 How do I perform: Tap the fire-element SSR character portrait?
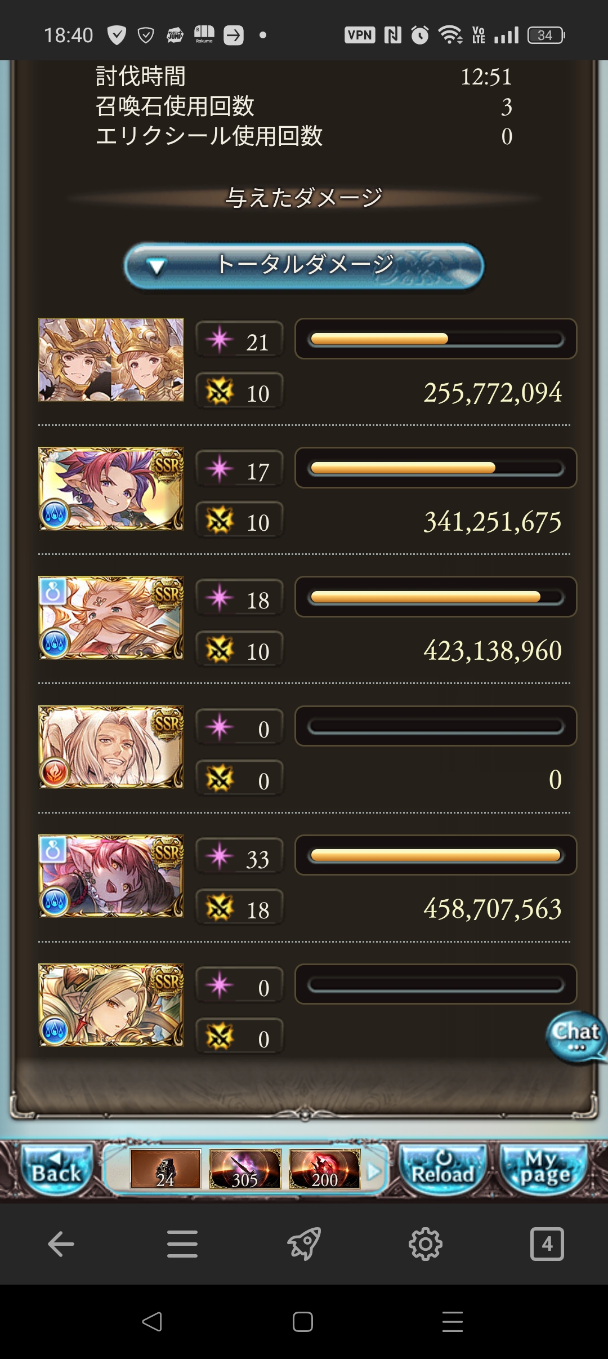coord(111,747)
